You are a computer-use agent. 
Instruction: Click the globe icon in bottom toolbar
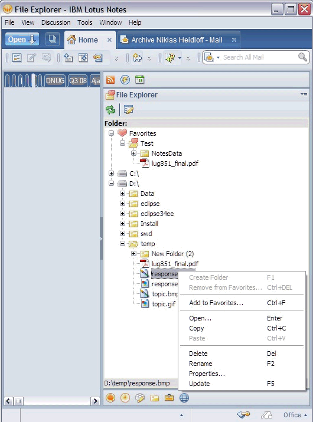tap(184, 398)
